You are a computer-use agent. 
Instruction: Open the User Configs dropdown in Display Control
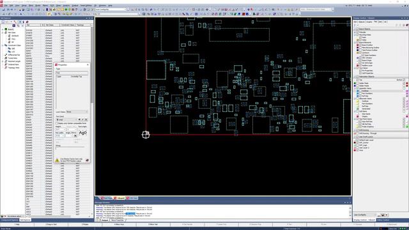(x=365, y=215)
